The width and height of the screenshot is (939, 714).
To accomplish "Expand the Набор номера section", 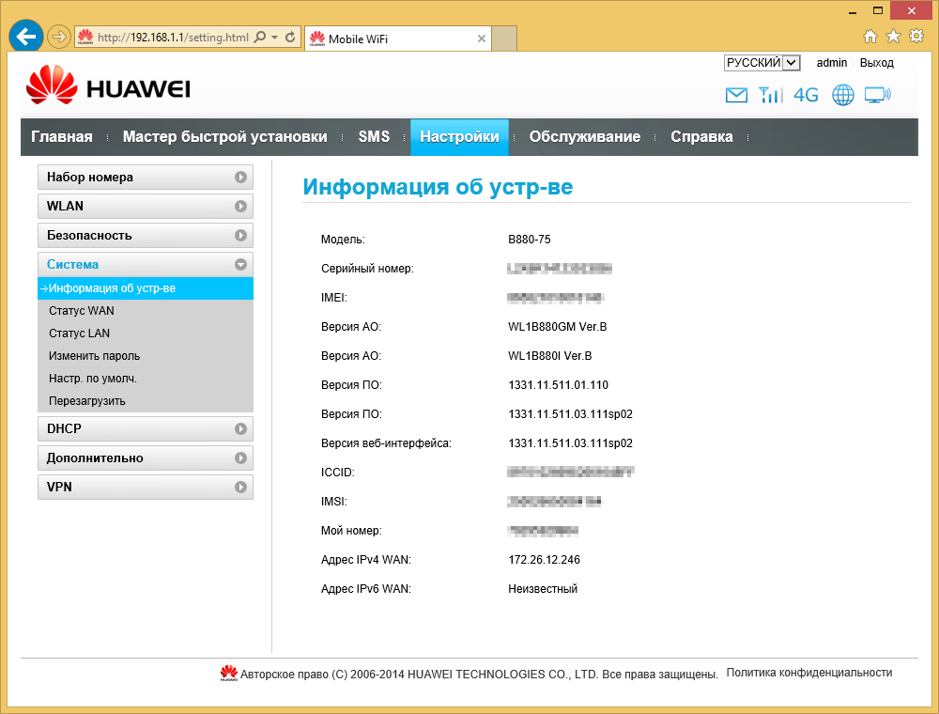I will pos(146,178).
